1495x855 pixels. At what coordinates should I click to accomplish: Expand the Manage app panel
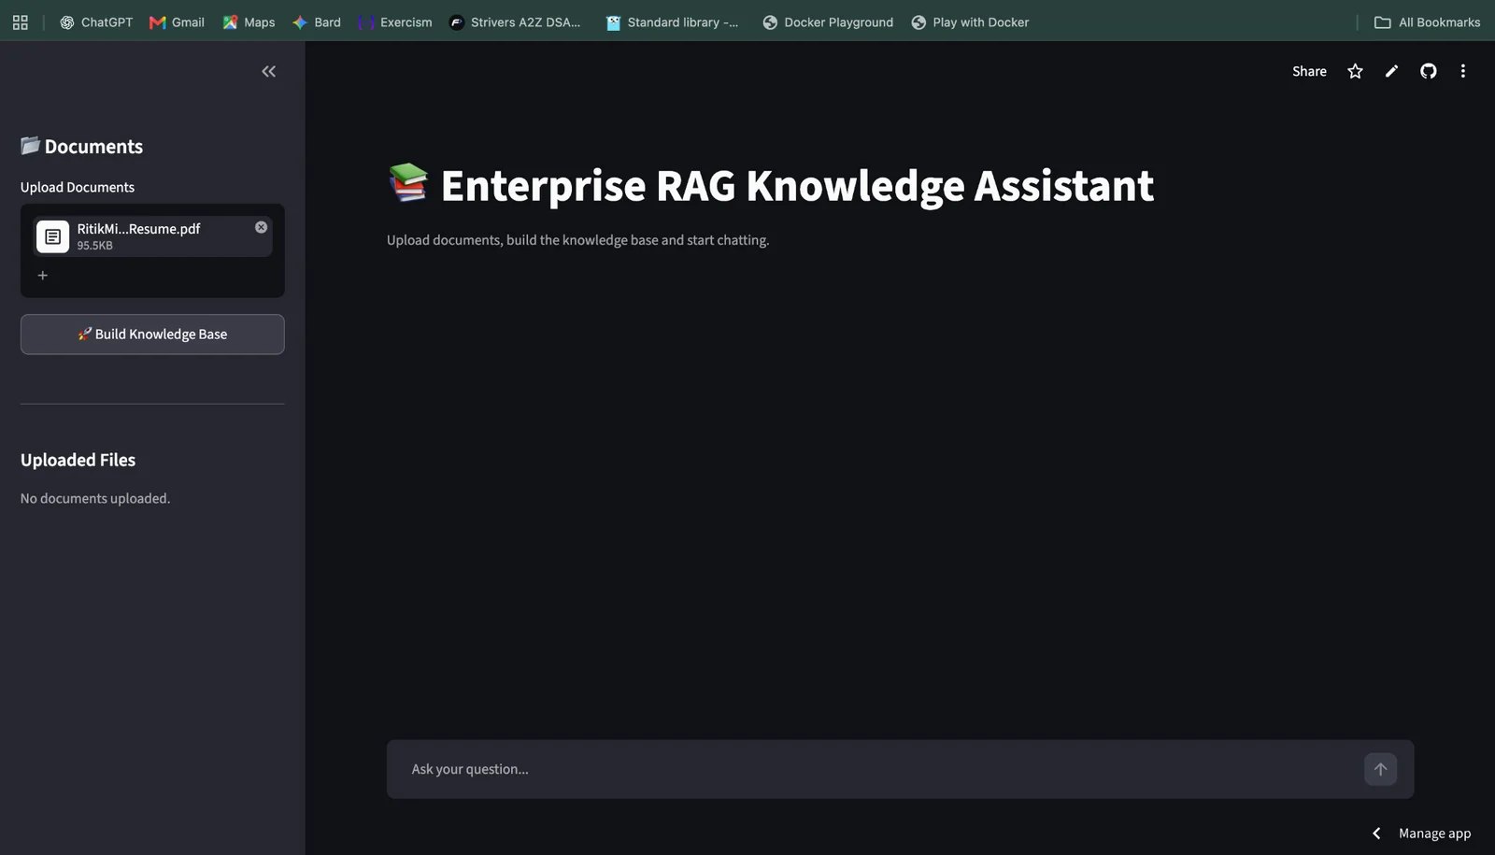click(1422, 833)
